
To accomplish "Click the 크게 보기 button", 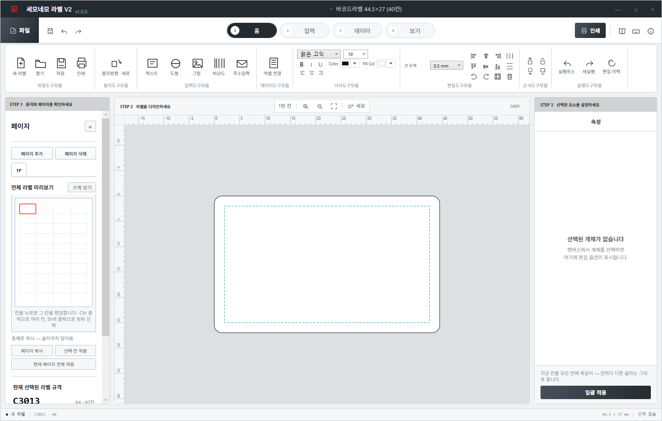I will (82, 188).
